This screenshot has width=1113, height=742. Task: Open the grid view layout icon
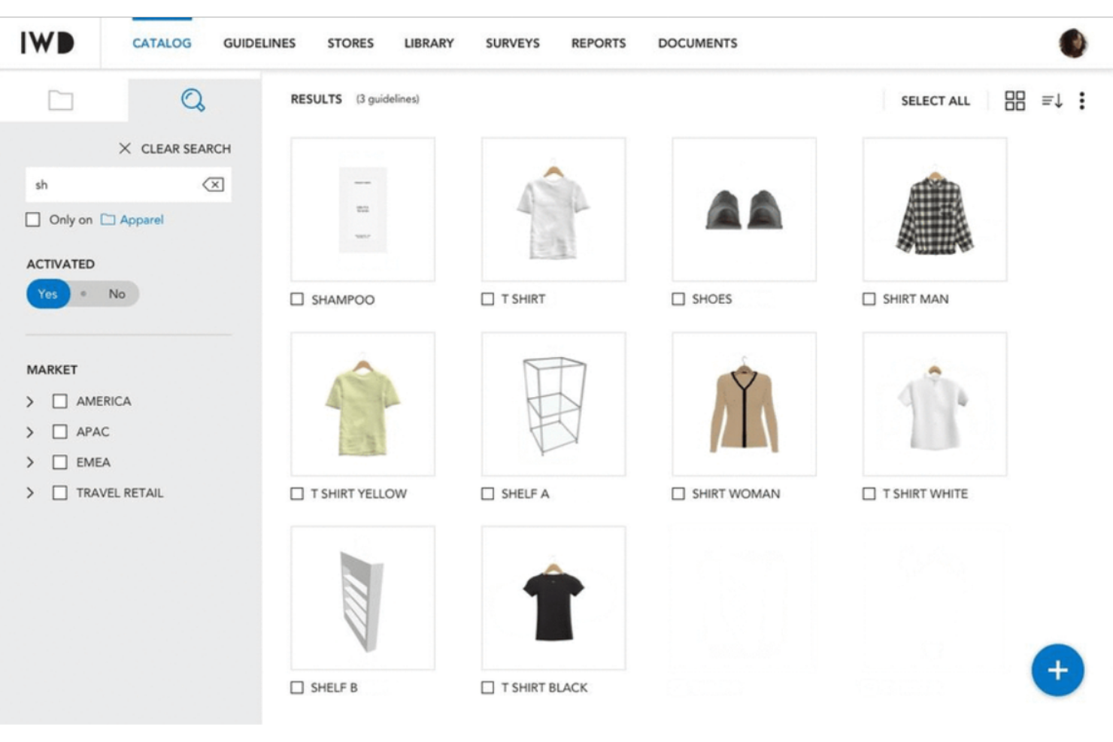1015,100
